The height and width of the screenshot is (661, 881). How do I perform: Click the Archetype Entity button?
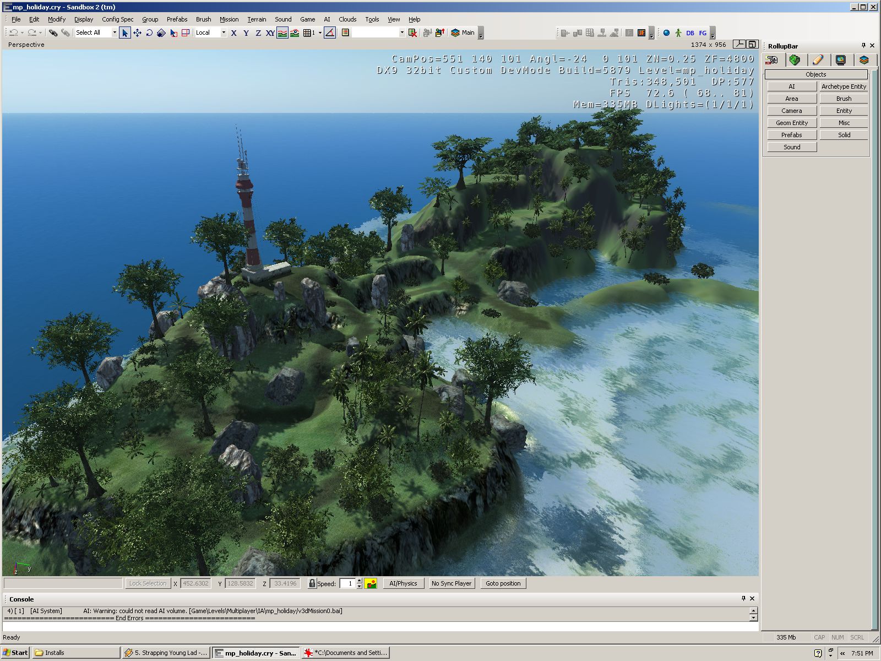[844, 86]
